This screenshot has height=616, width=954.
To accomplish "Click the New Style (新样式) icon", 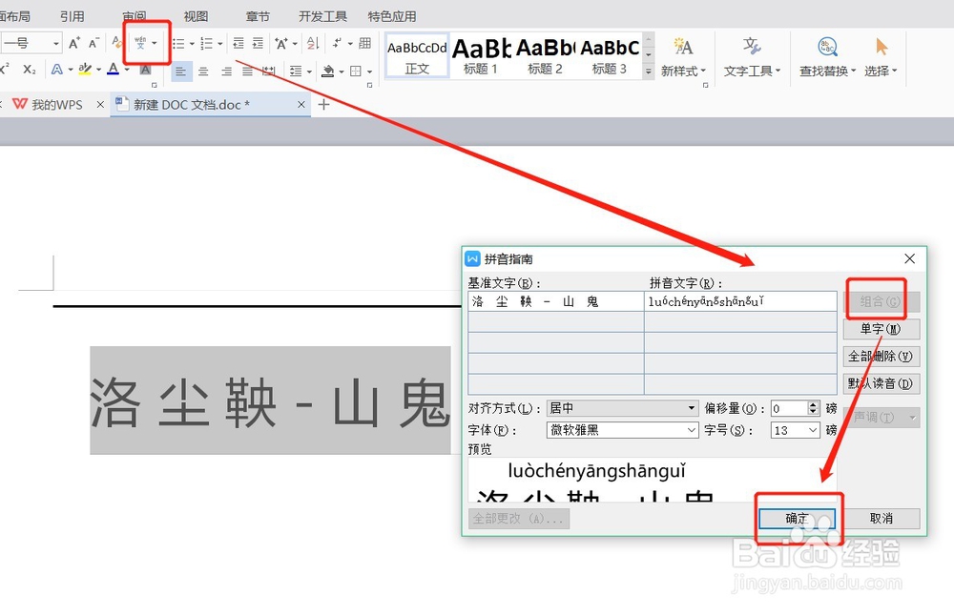I will tap(683, 46).
